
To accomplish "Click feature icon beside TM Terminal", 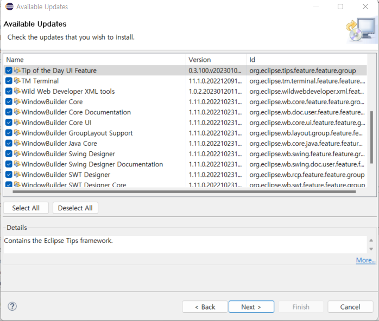I will 17,81.
